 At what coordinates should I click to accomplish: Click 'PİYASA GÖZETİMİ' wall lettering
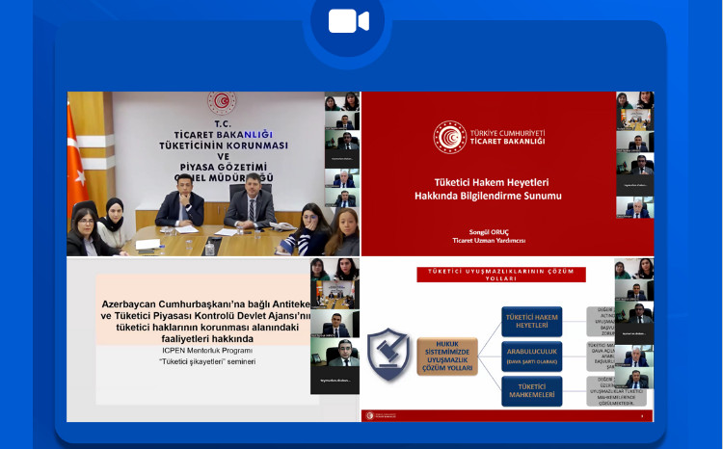click(224, 167)
